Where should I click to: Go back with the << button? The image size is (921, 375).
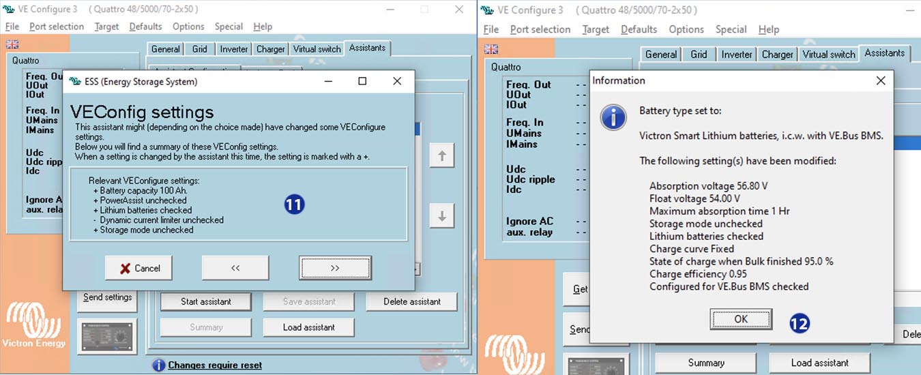[235, 268]
